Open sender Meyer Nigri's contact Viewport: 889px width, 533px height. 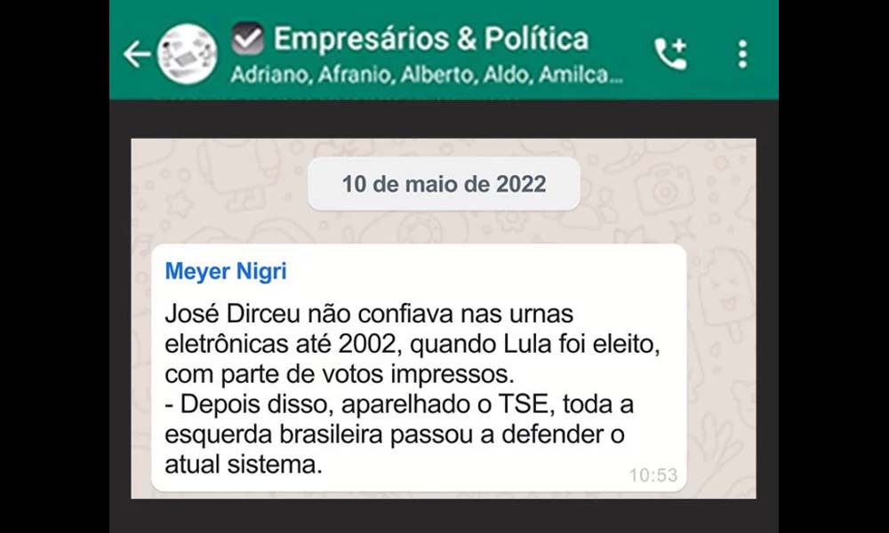(x=226, y=271)
